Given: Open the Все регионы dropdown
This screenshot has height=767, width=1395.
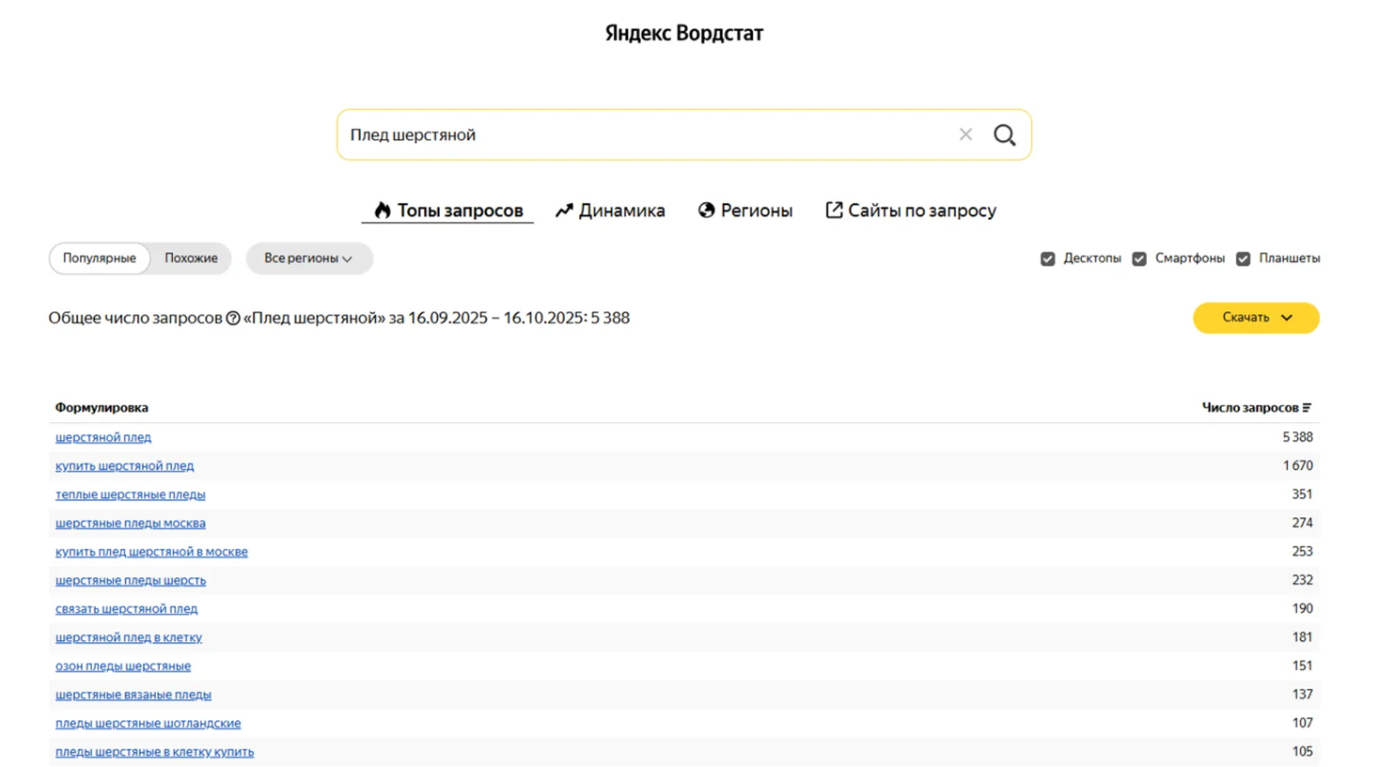Looking at the screenshot, I should (309, 258).
